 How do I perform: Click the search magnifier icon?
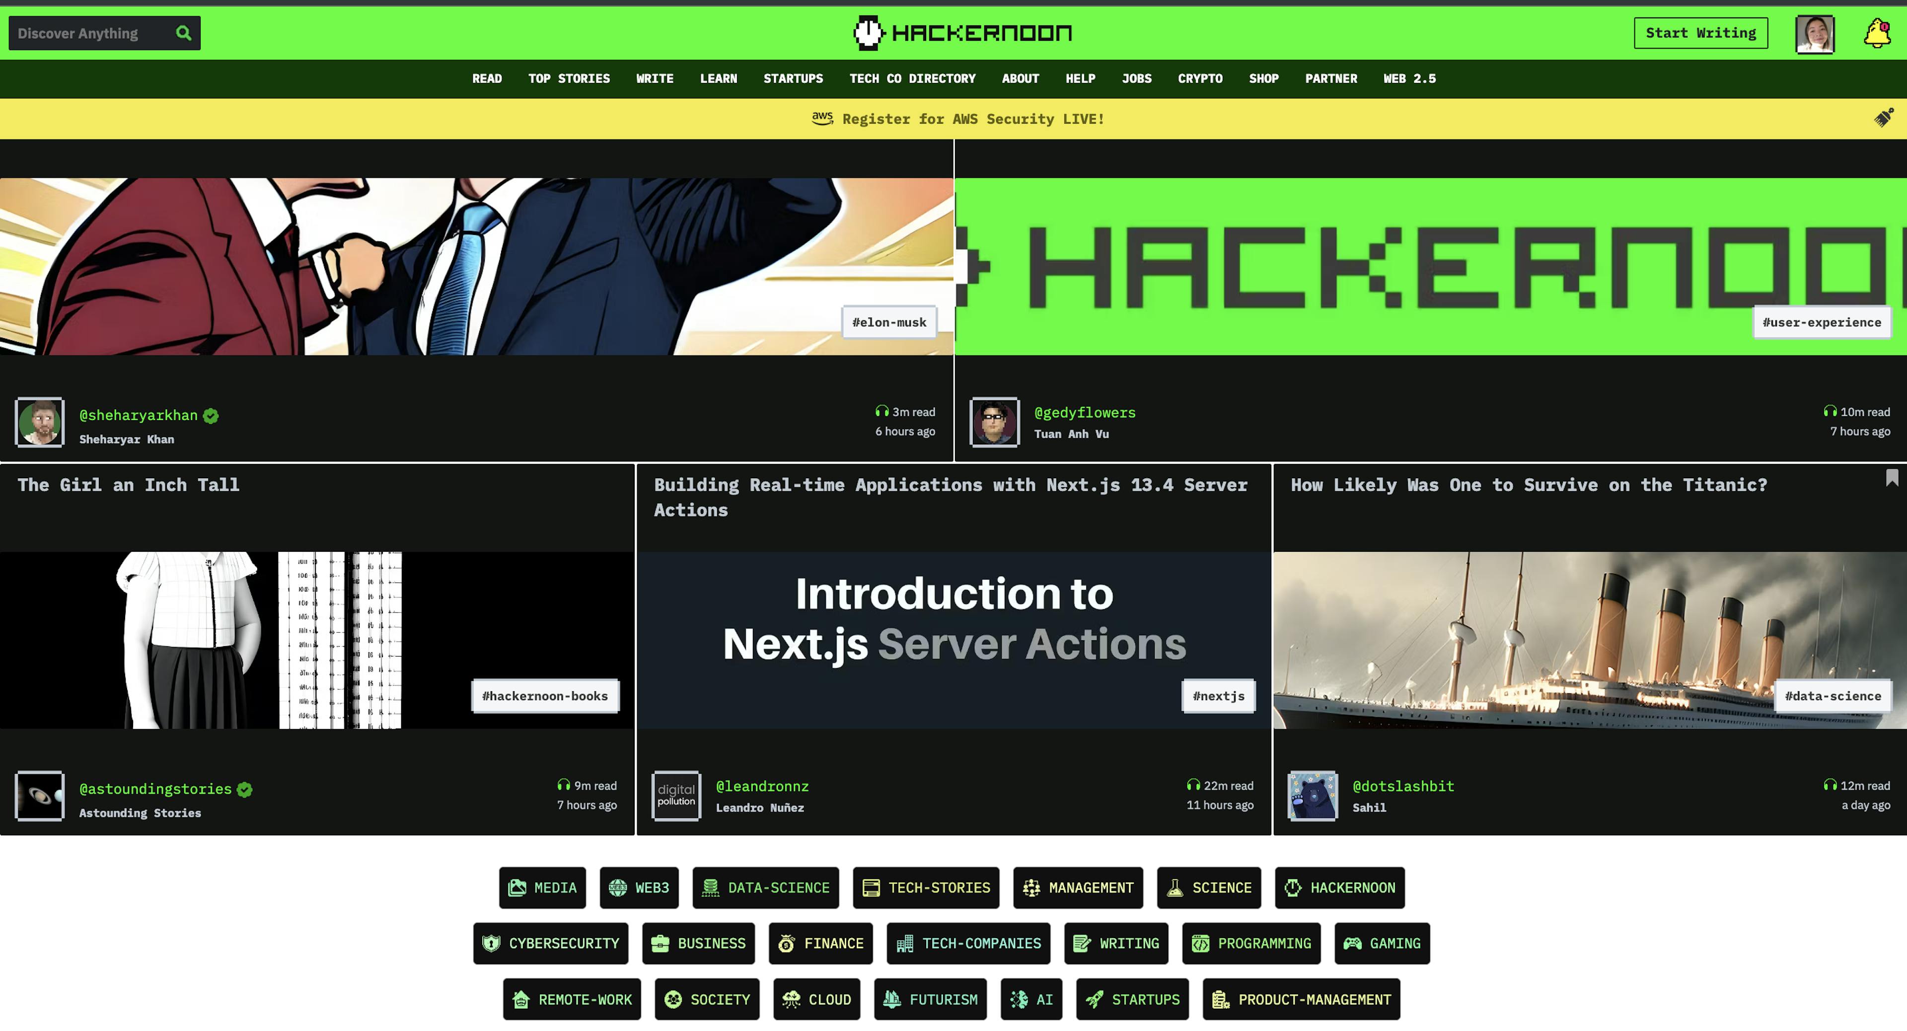coord(184,32)
